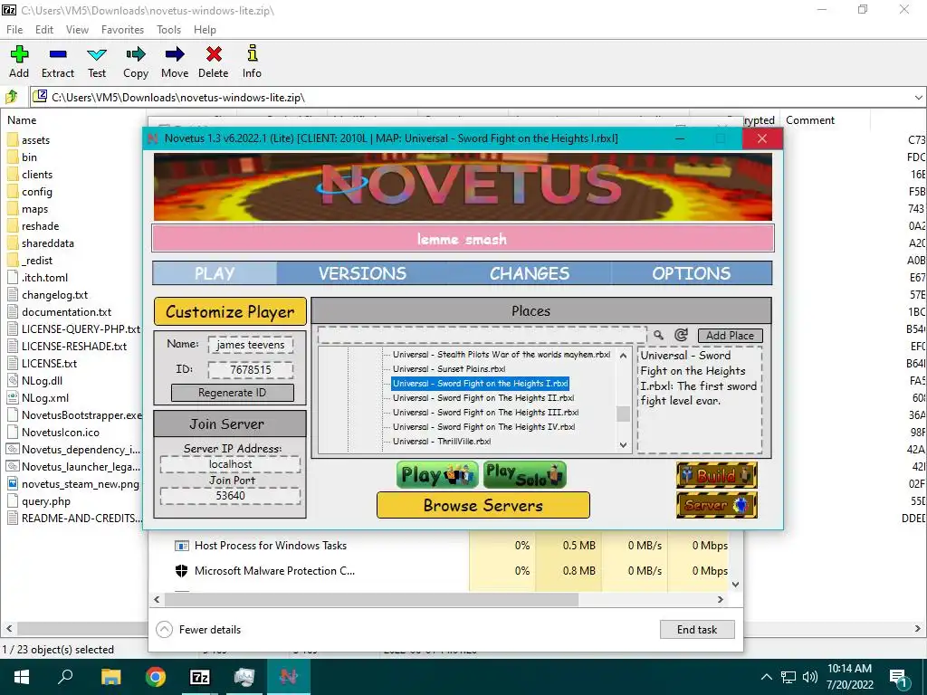
Task: Select Universal - ThrillVille.rbxl
Action: click(x=442, y=442)
